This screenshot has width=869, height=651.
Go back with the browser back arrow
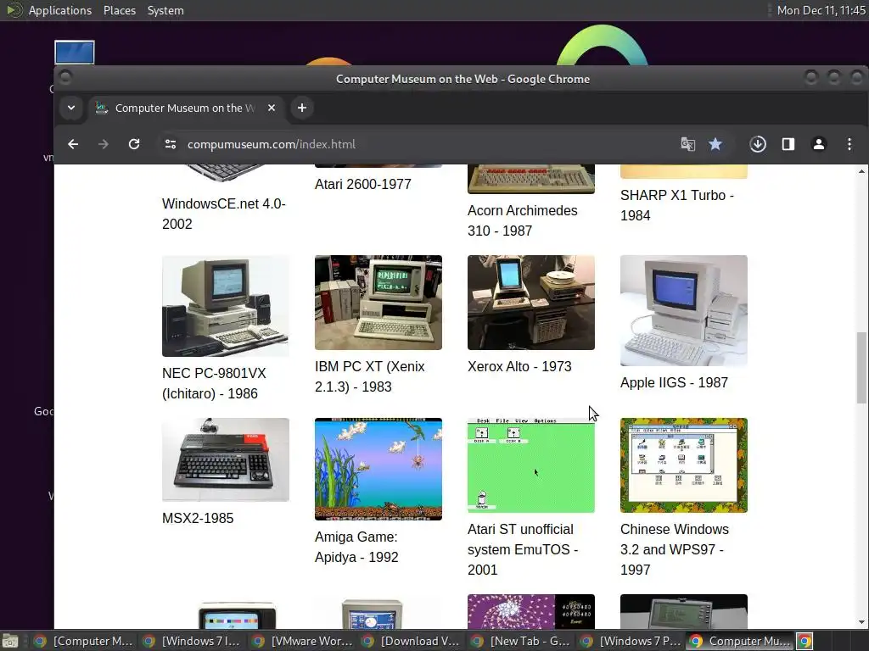[73, 144]
